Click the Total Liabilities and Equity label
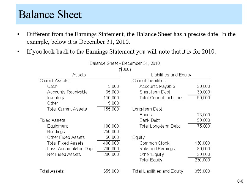Image resolution: width=252 pixels, height=189 pixels. (158, 171)
